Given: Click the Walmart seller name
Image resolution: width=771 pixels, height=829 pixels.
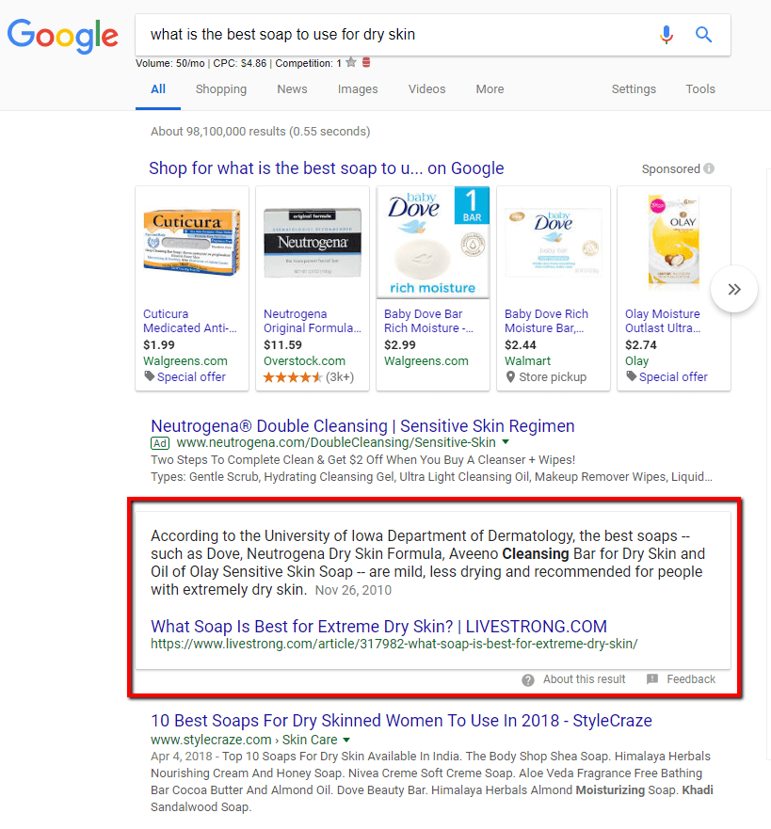Looking at the screenshot, I should [x=527, y=361].
